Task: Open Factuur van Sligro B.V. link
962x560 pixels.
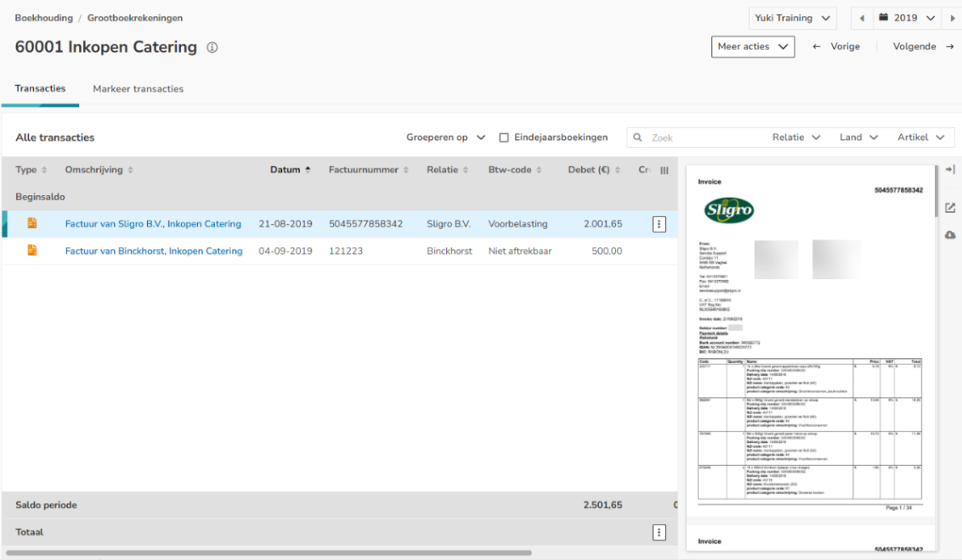Action: click(x=153, y=224)
